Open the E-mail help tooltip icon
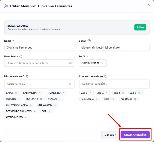Image resolution: width=154 pixels, height=142 pixels. click(x=89, y=41)
